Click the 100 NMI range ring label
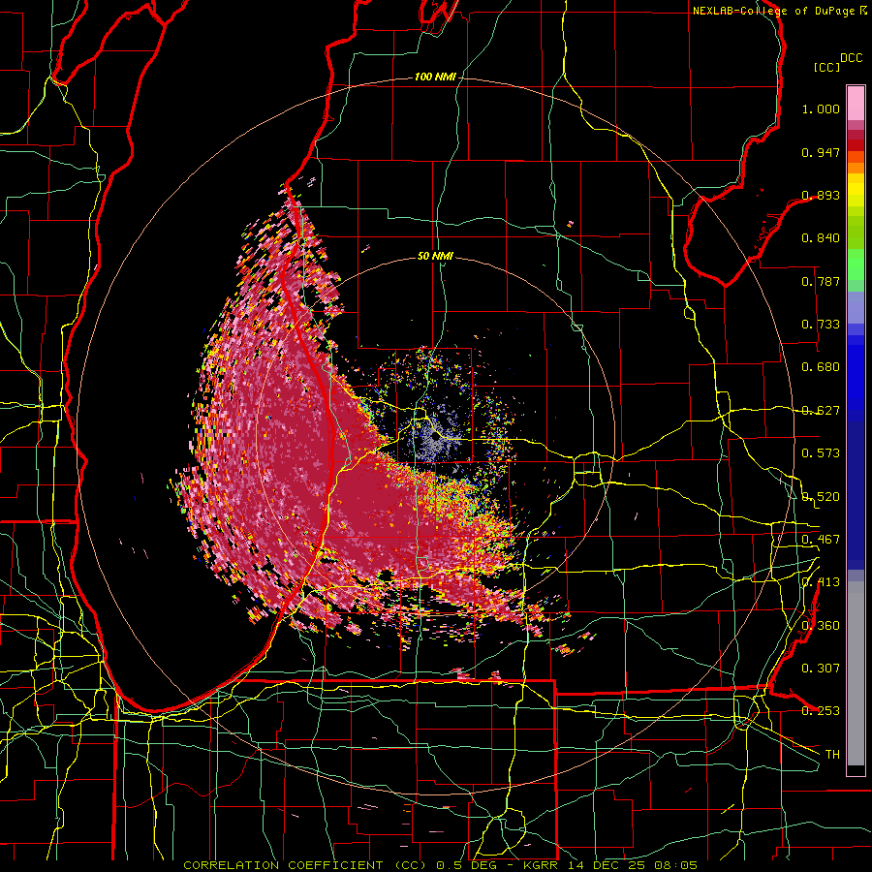Viewport: 872px width, 872px height. 434,77
